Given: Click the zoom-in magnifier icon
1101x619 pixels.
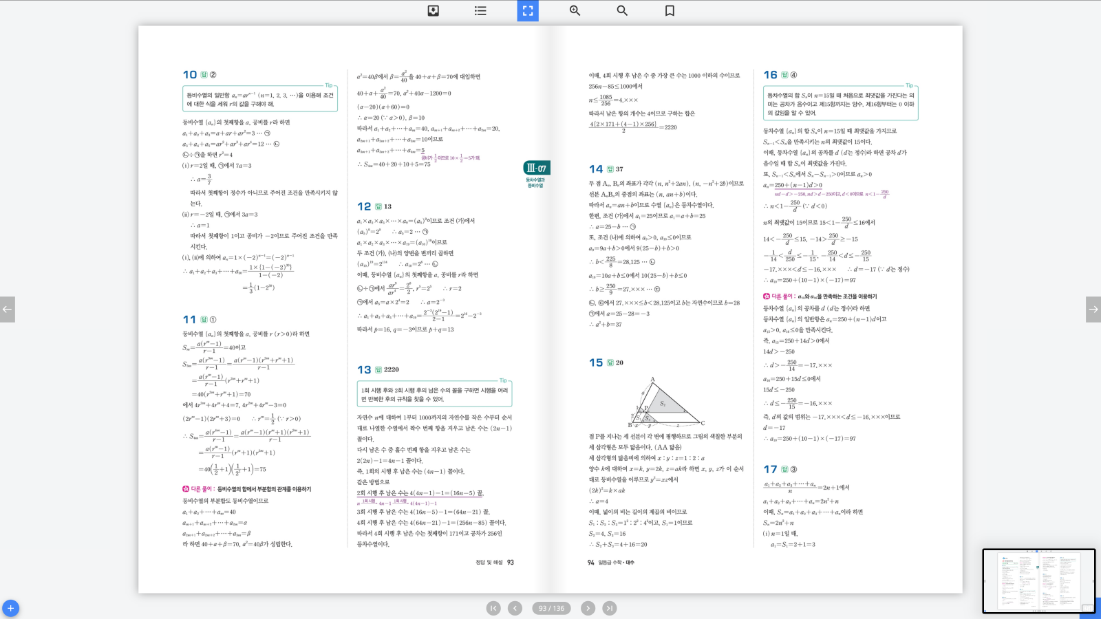Looking at the screenshot, I should pyautogui.click(x=575, y=10).
